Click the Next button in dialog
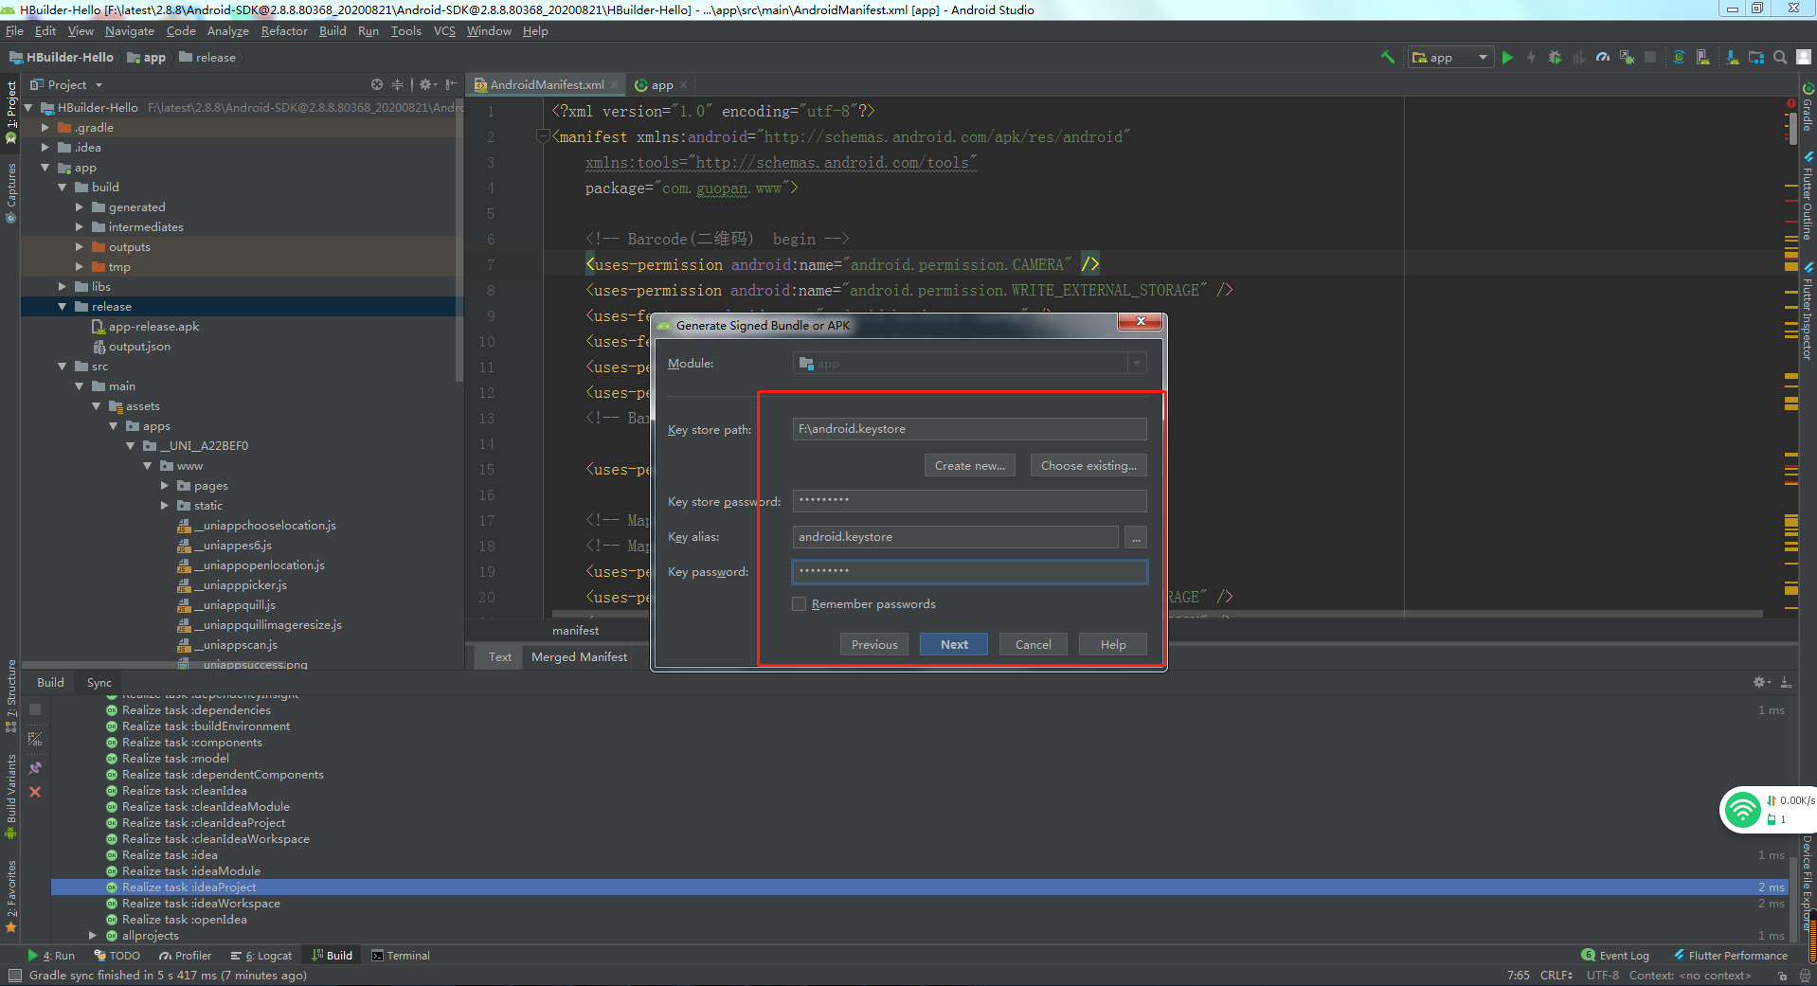 tap(954, 644)
